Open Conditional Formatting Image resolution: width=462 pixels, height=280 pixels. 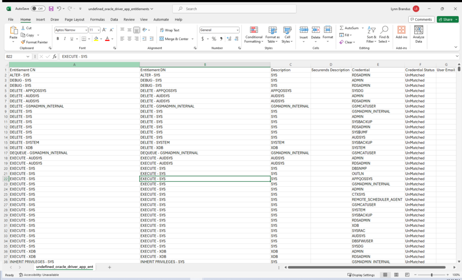(254, 35)
